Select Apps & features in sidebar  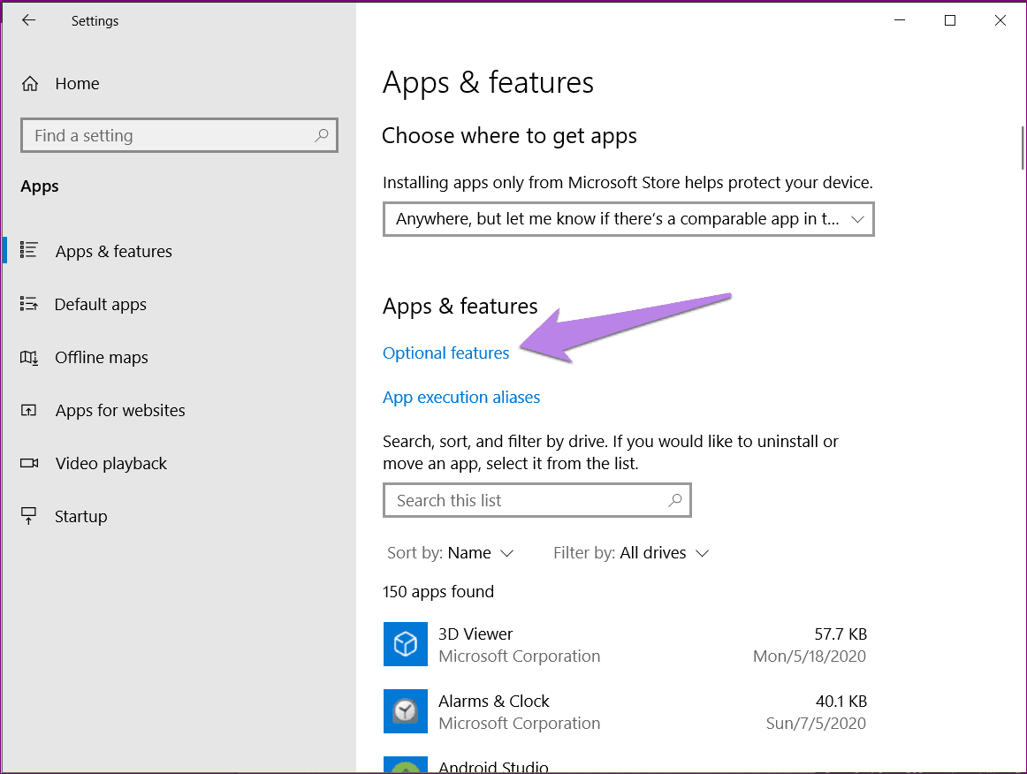[113, 252]
